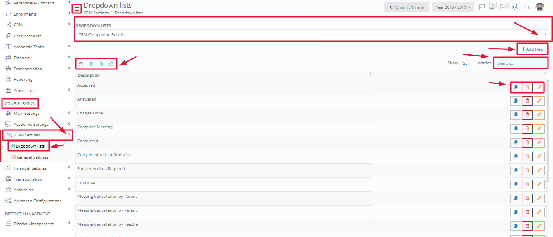Viewport: 553px width, 237px height.
Task: Edit the Answered entry with pencil icon
Action: [539, 101]
